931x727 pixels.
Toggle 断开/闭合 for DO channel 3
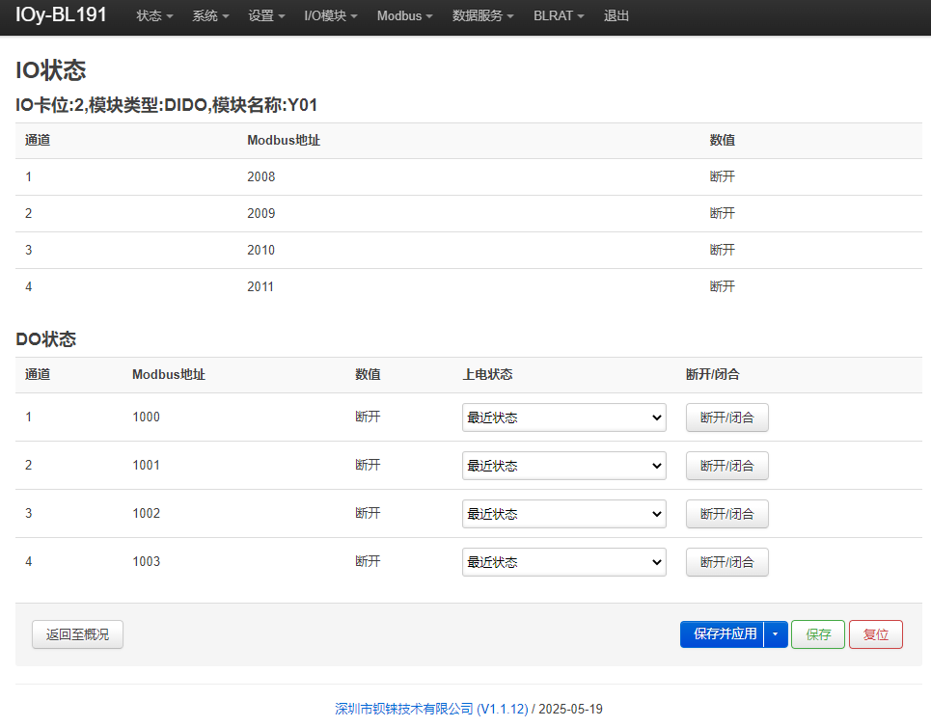point(727,514)
